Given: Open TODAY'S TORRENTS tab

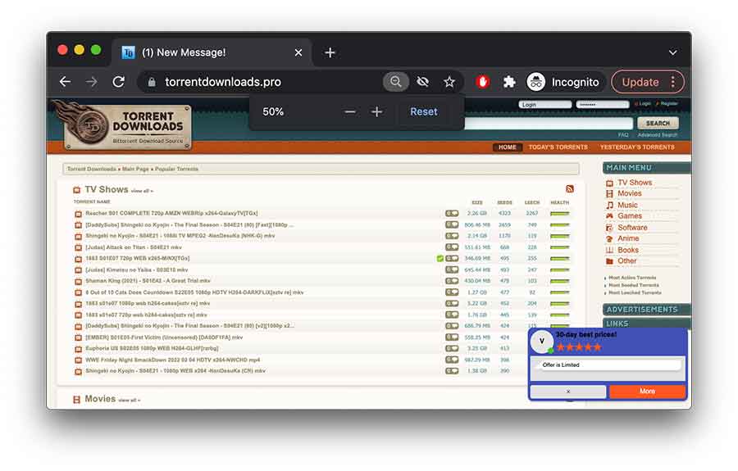Looking at the screenshot, I should click(558, 147).
